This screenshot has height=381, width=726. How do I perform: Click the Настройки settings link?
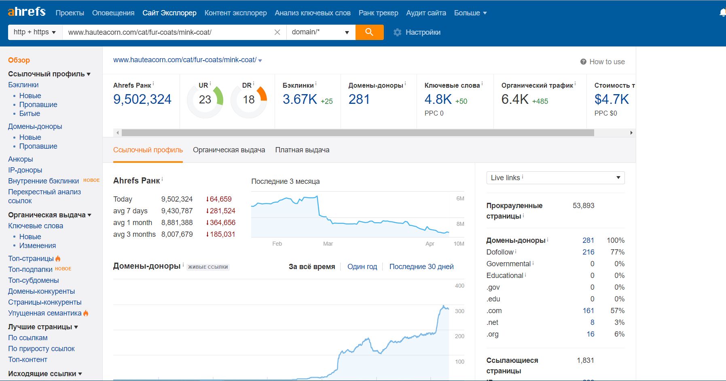423,32
